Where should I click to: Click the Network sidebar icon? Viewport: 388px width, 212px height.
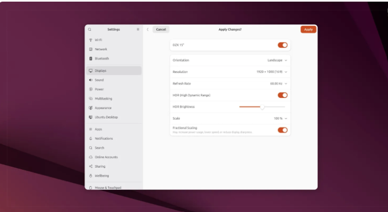(90, 49)
